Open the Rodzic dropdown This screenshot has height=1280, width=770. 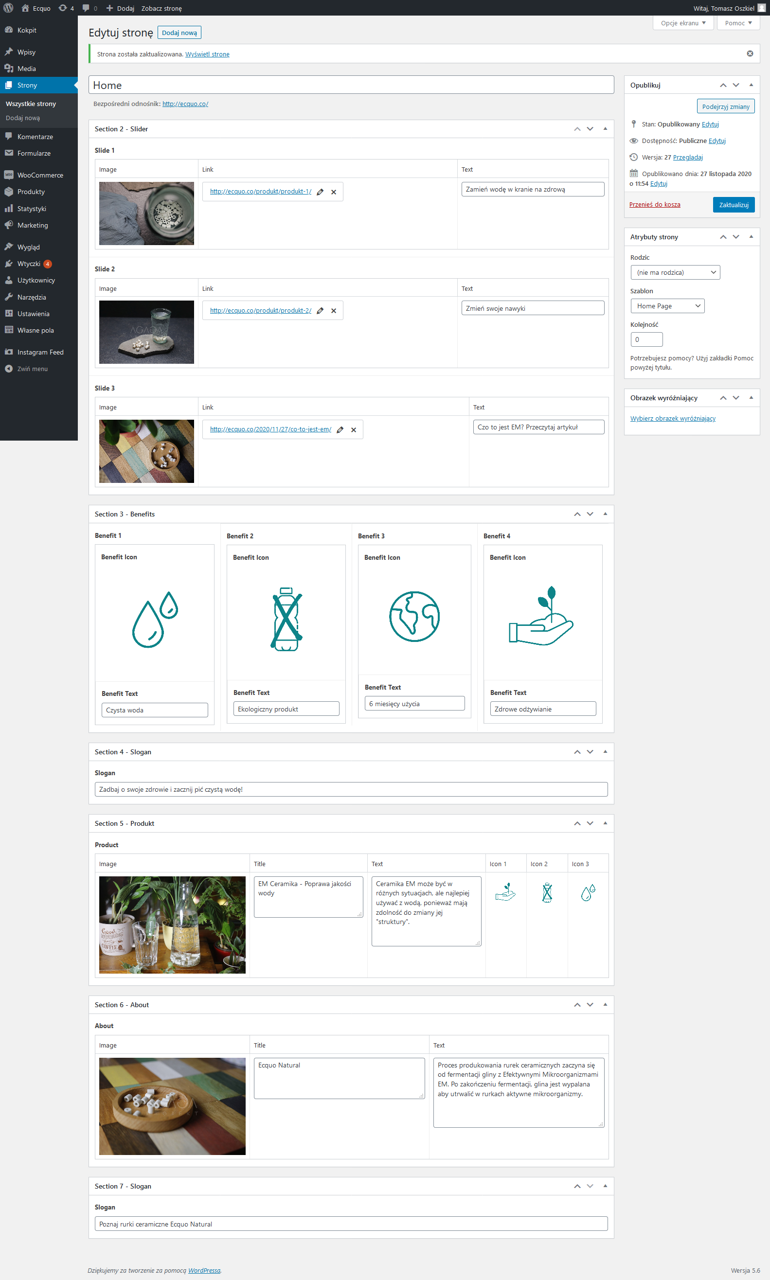point(675,272)
